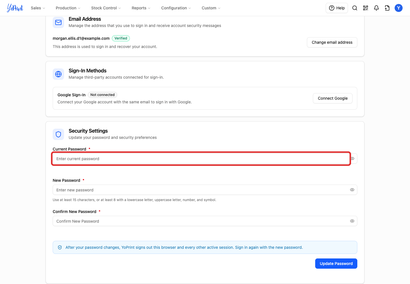Open the Reports dropdown
The height and width of the screenshot is (284, 410).
point(141,8)
